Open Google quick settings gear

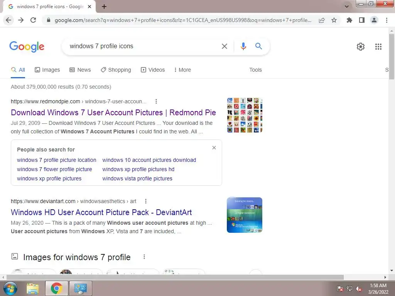click(361, 47)
